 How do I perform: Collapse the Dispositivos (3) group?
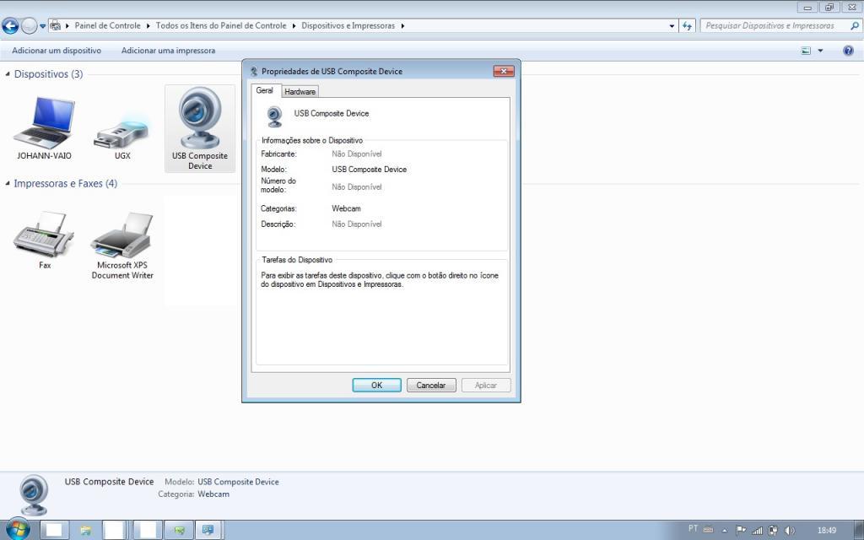[x=8, y=74]
